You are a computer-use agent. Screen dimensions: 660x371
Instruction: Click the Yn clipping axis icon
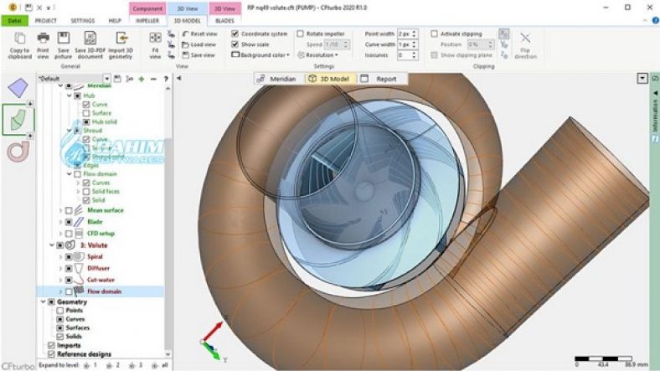click(504, 44)
